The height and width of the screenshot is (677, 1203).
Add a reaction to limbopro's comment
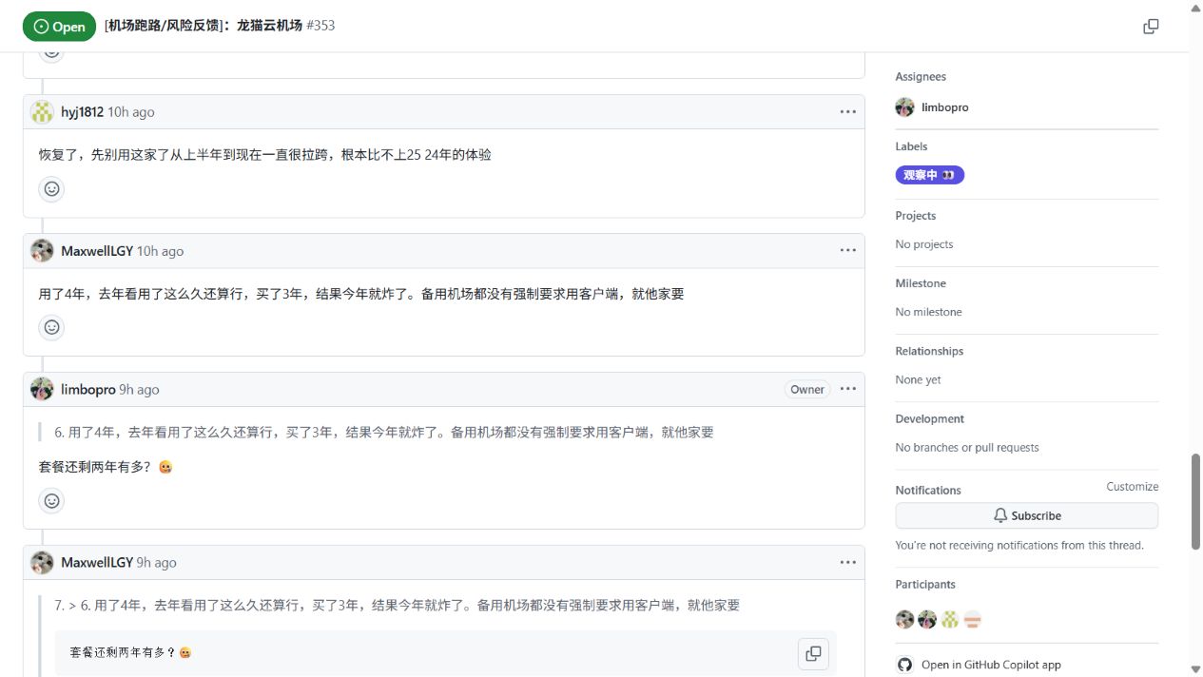click(x=52, y=500)
